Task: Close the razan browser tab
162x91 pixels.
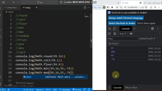Action: point(123,3)
